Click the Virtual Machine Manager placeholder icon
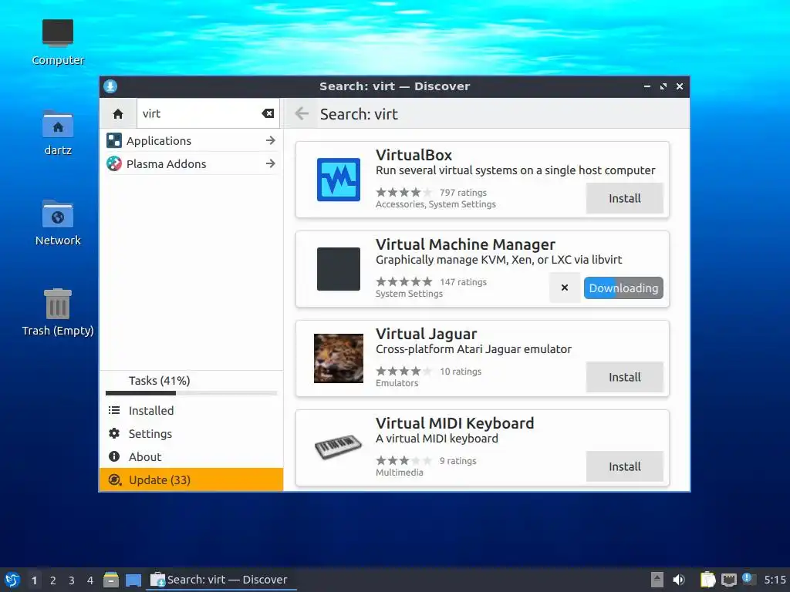 [x=338, y=269]
